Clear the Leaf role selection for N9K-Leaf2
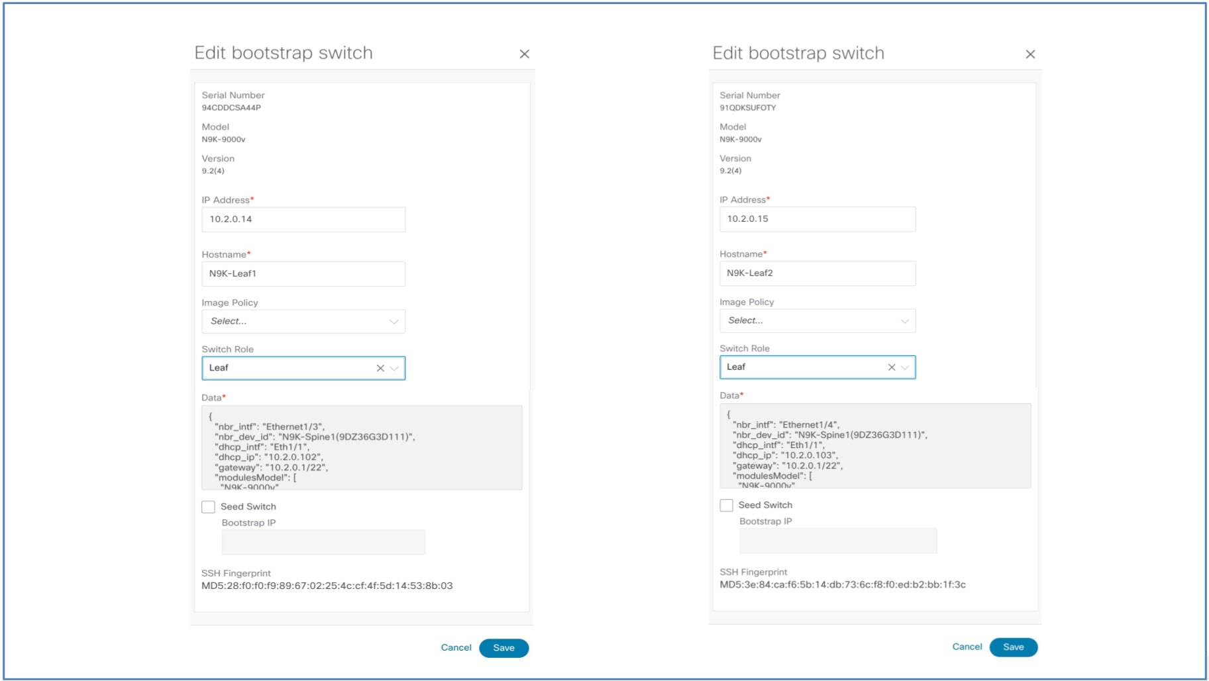Viewport: 1209px width, 681px height. (x=890, y=367)
